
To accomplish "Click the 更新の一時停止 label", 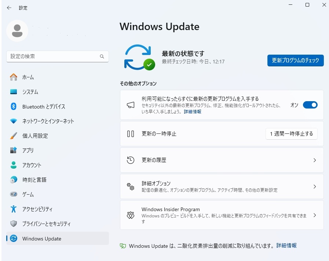I will click(x=159, y=134).
